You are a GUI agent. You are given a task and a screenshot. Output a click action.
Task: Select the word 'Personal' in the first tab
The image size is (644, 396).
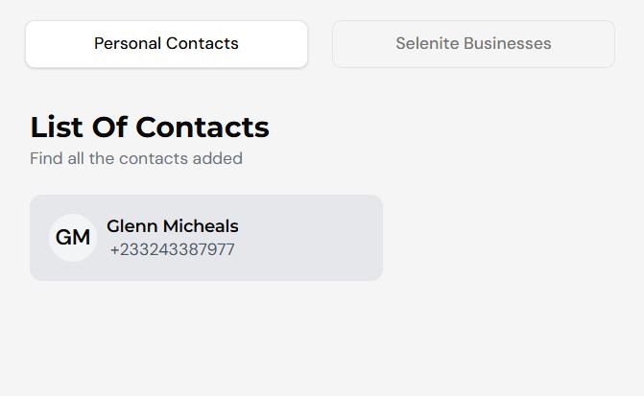128,44
